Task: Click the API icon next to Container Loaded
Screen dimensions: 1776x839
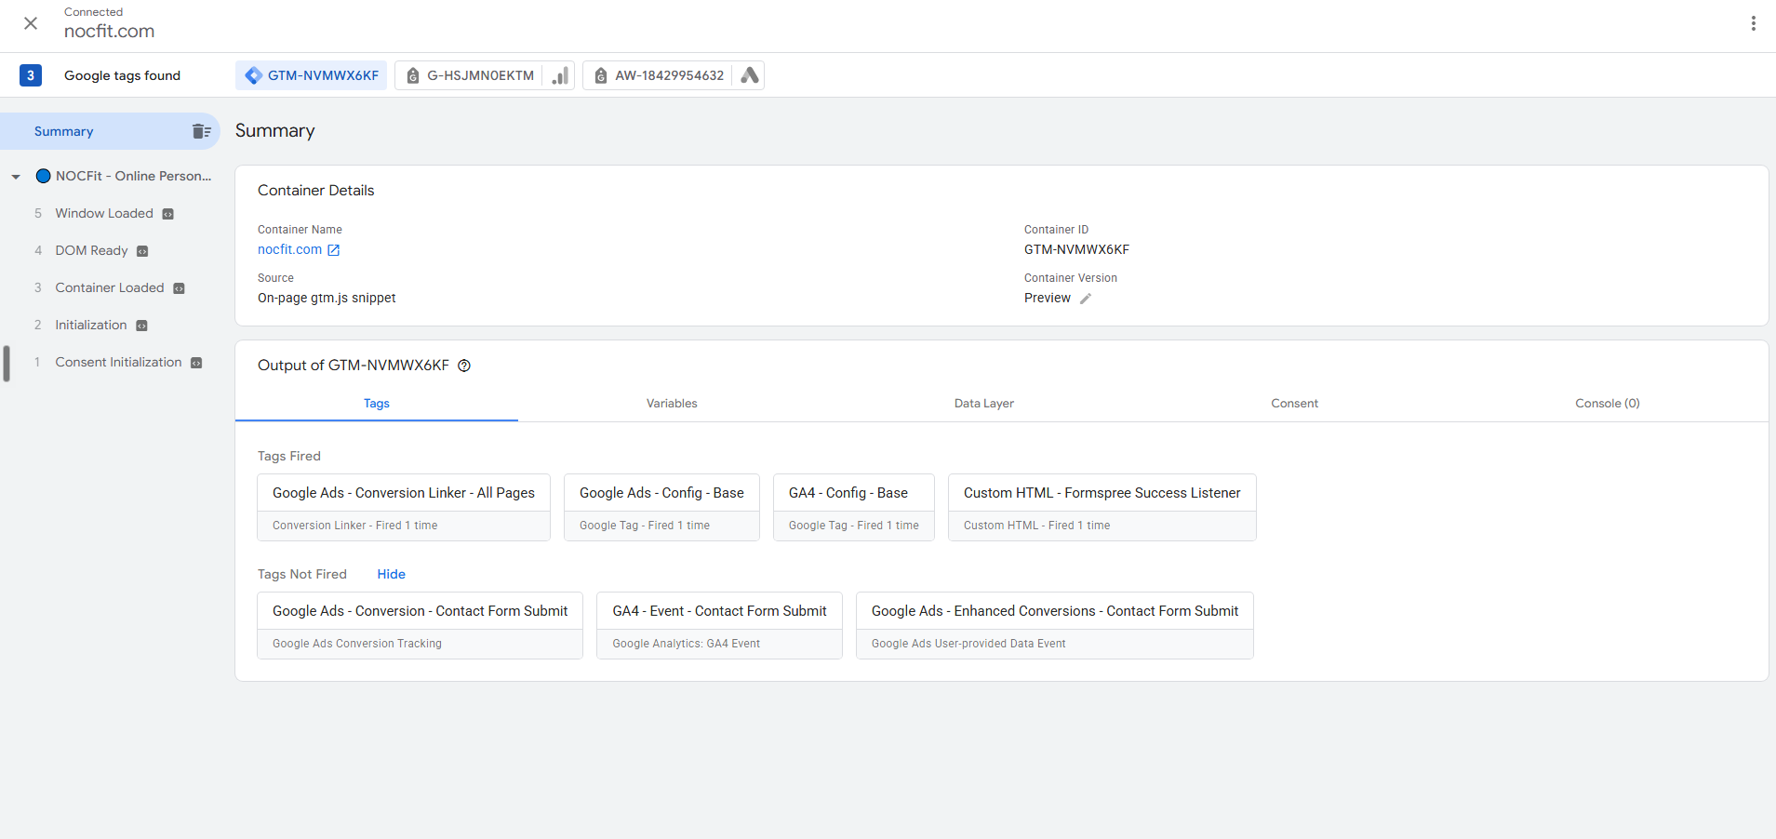Action: (180, 288)
